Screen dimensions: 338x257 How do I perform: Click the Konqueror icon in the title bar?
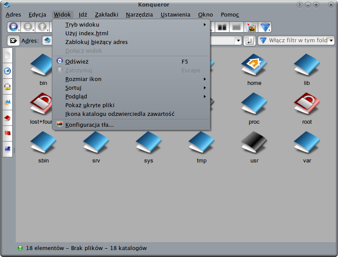(x=7, y=4)
